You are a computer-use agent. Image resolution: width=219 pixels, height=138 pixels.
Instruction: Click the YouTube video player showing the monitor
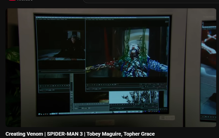(x=111, y=68)
